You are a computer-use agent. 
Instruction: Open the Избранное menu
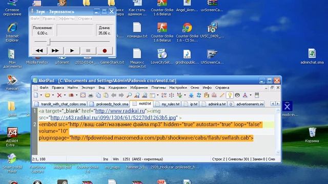click(139, 87)
